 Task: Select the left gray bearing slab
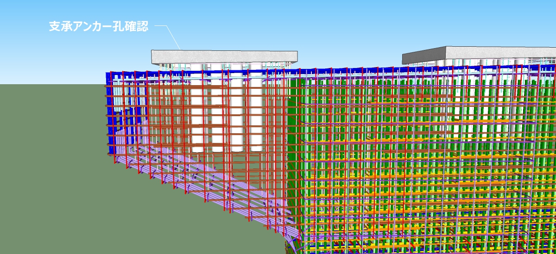pyautogui.click(x=224, y=57)
